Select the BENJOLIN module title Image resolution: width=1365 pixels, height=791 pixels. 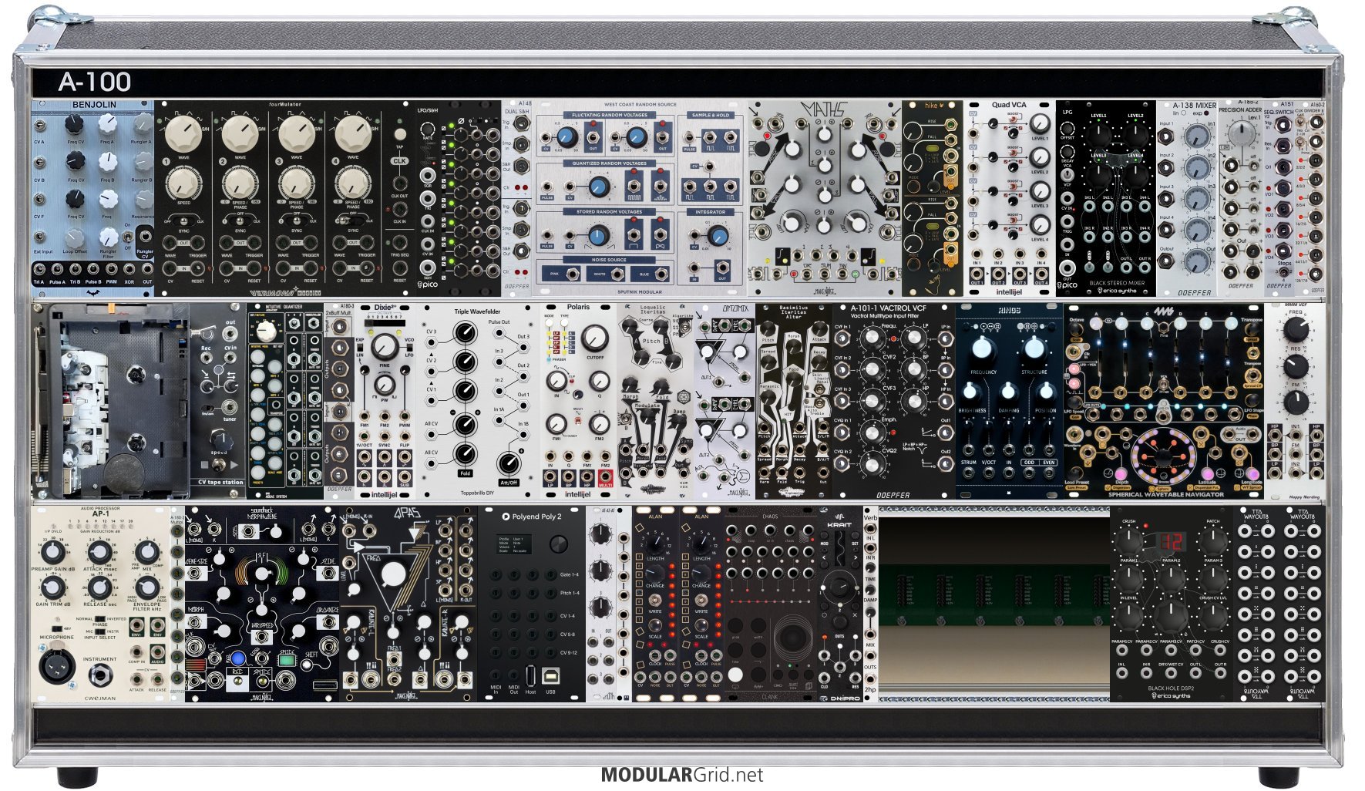[x=94, y=104]
